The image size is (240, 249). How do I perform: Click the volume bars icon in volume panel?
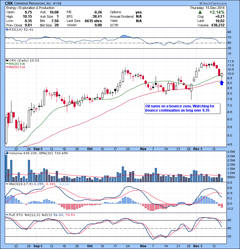coord(7,153)
